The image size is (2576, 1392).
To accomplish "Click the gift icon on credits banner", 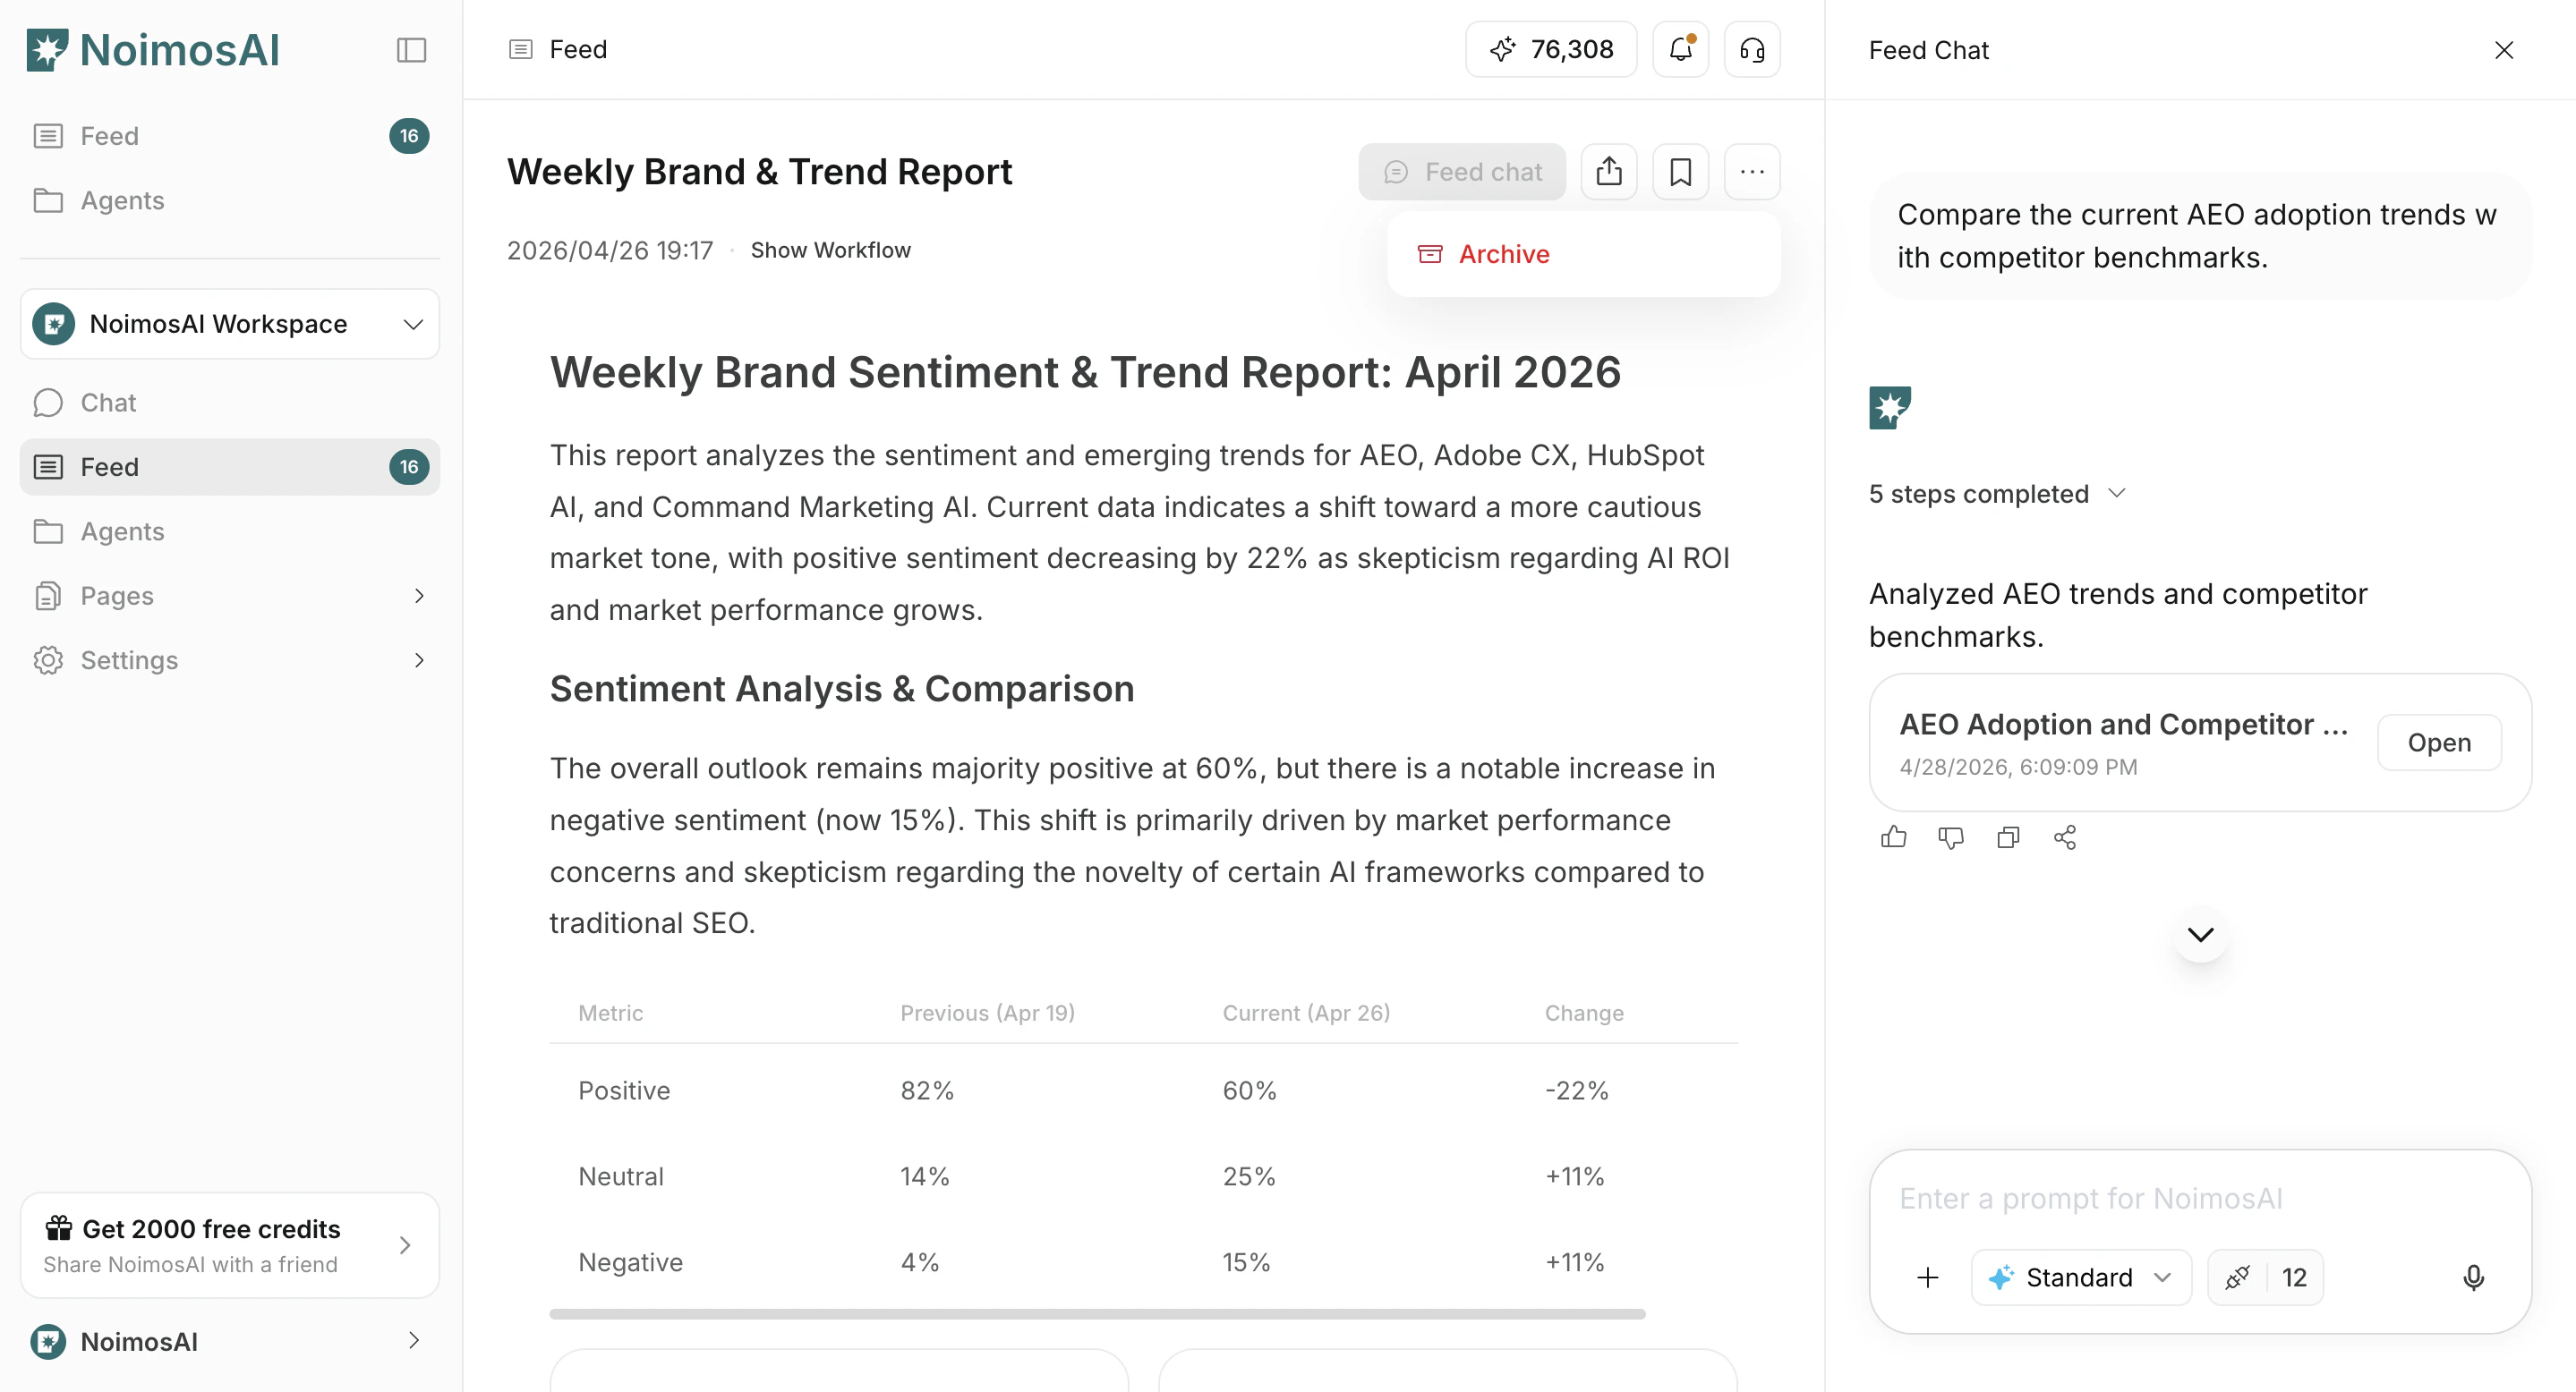I will click(x=59, y=1227).
